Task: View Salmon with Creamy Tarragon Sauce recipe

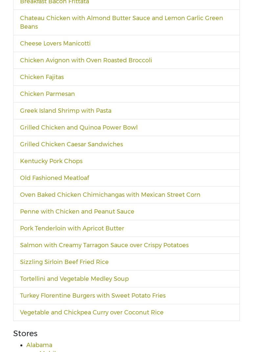Action: tap(104, 245)
